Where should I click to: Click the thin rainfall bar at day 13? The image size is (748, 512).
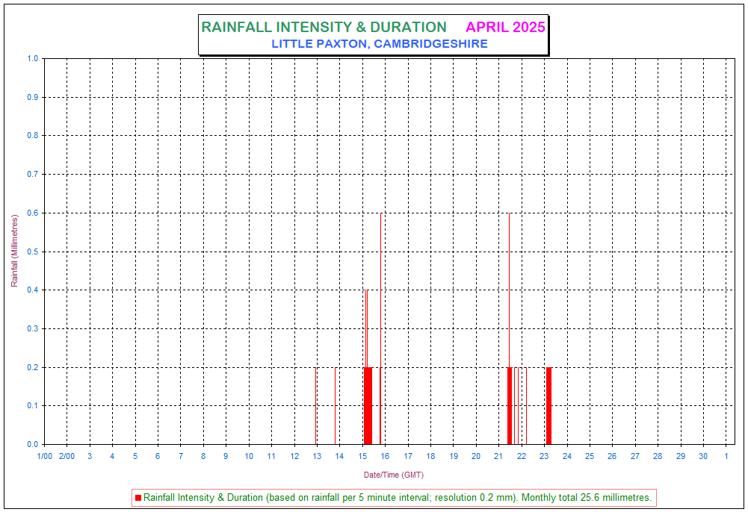coord(316,406)
